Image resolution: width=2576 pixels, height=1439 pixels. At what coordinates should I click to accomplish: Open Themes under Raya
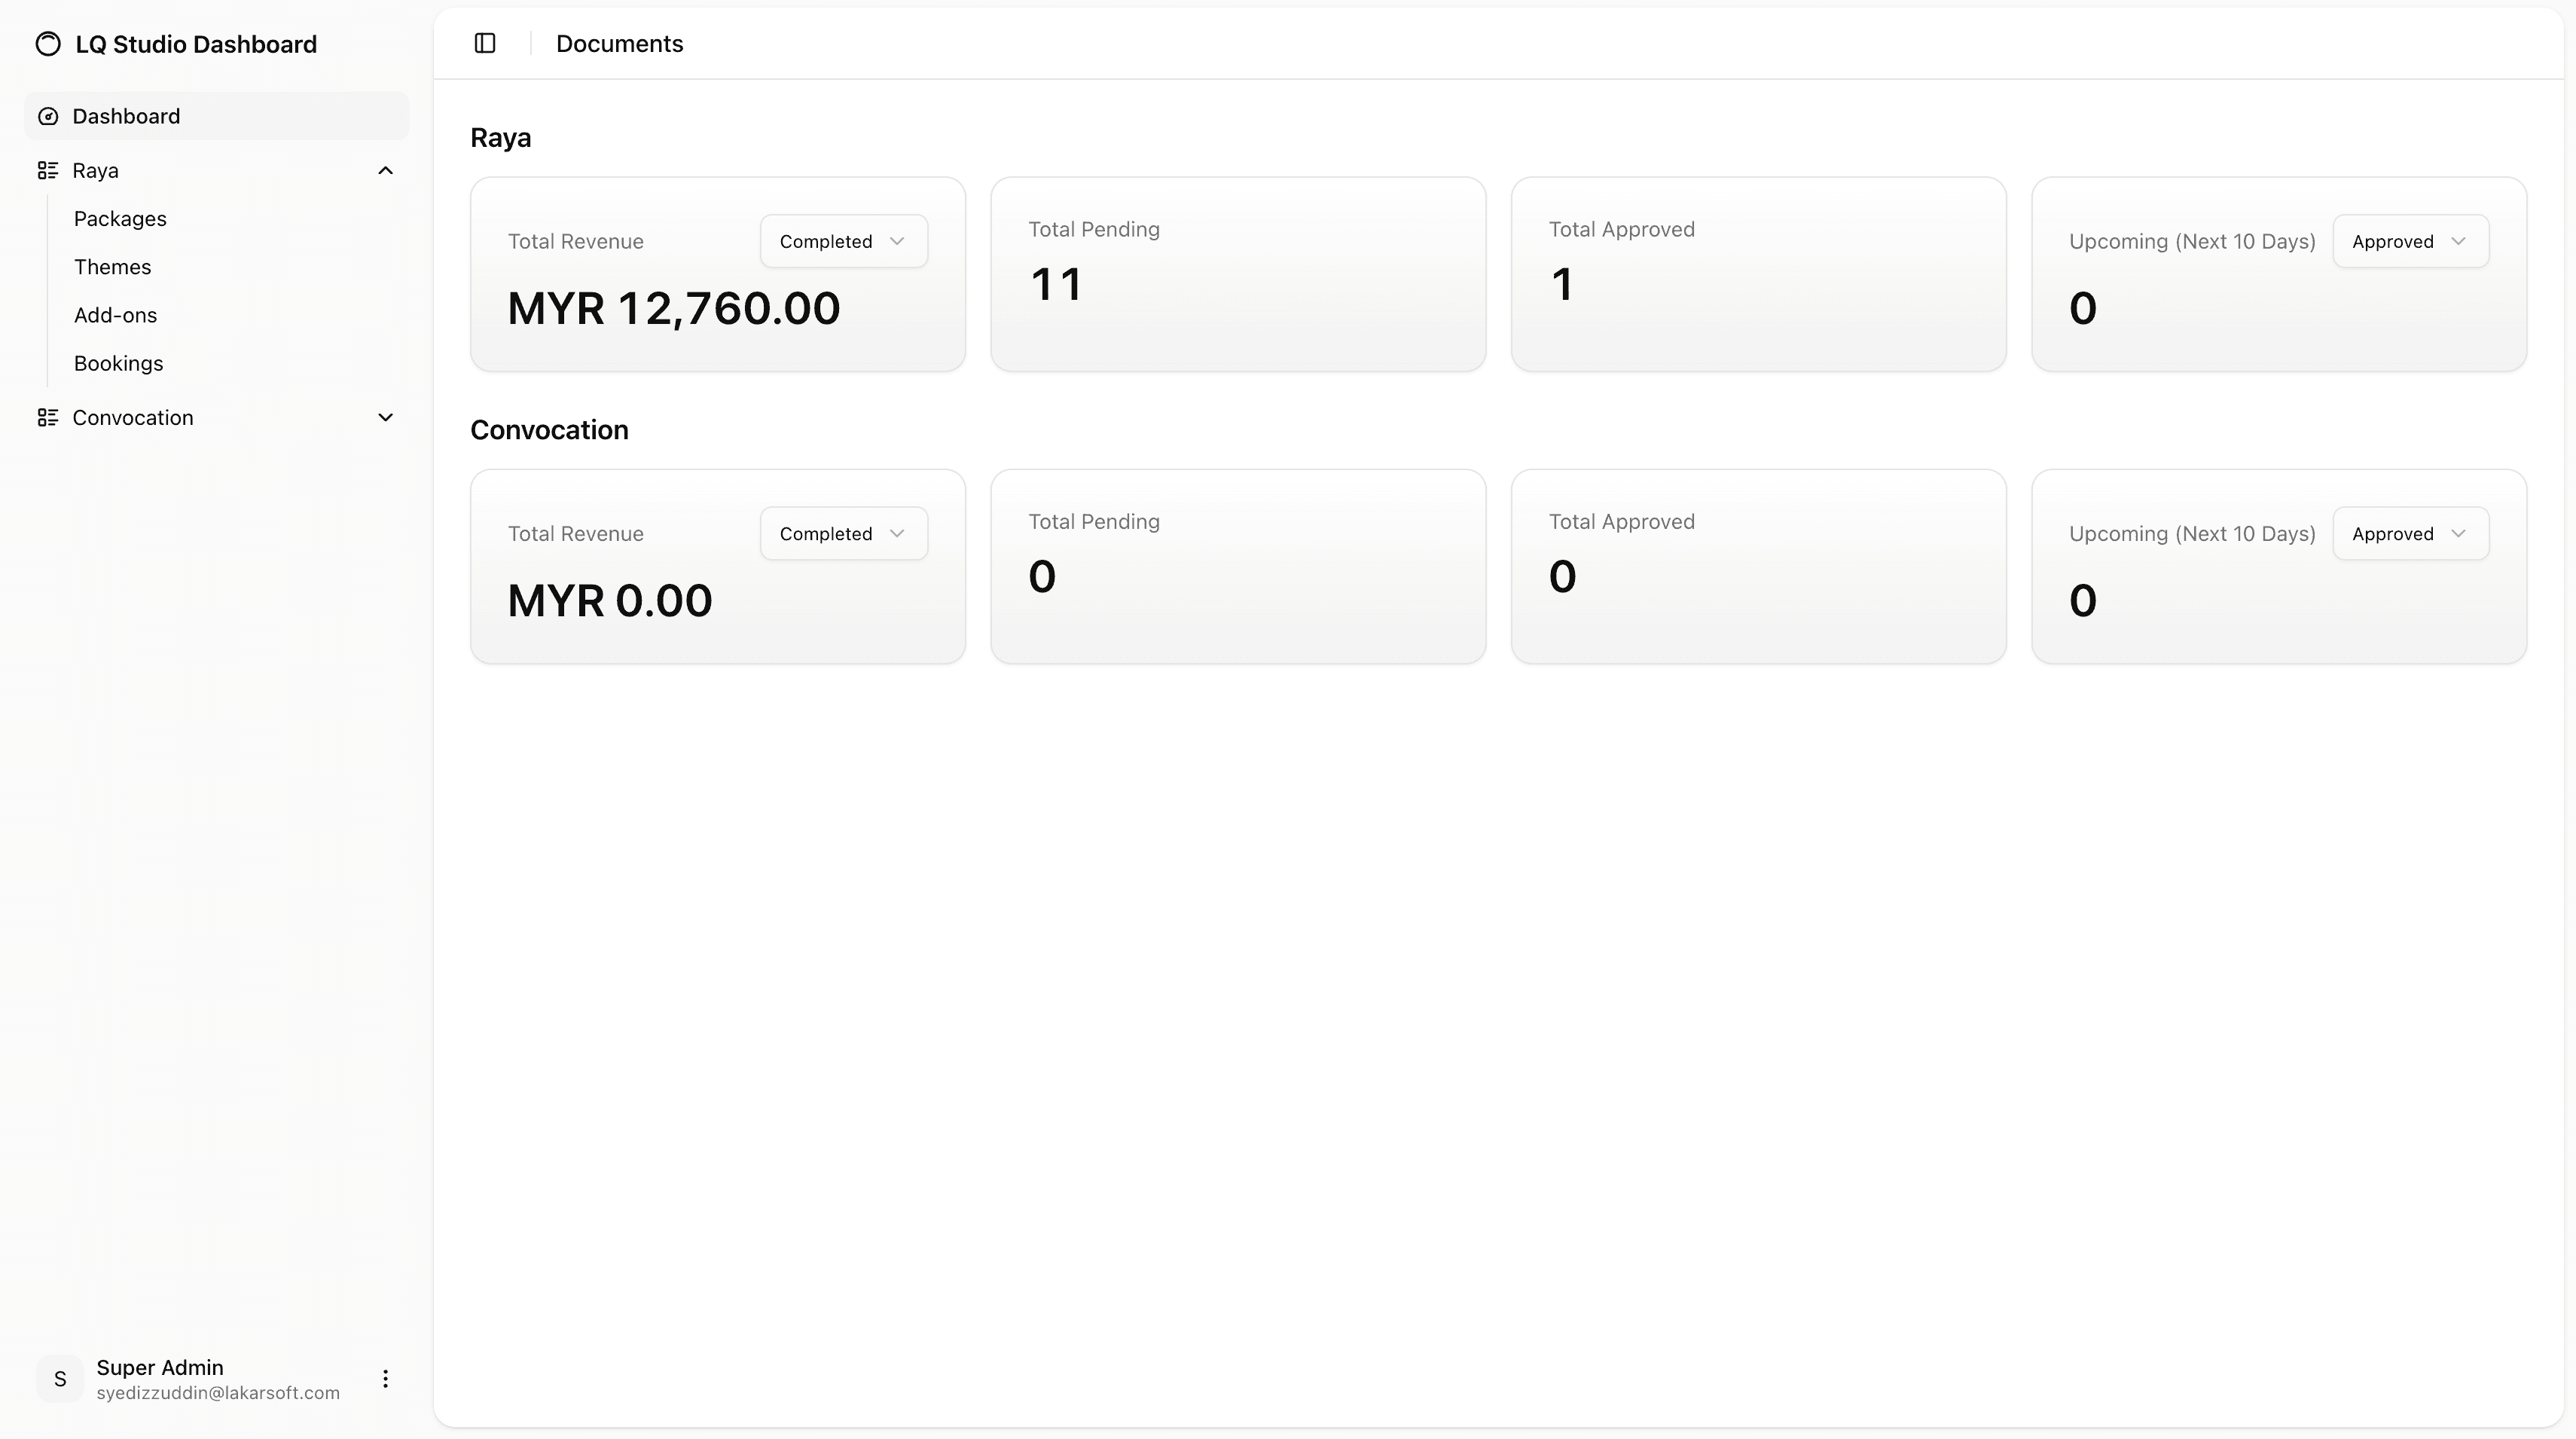coord(112,267)
